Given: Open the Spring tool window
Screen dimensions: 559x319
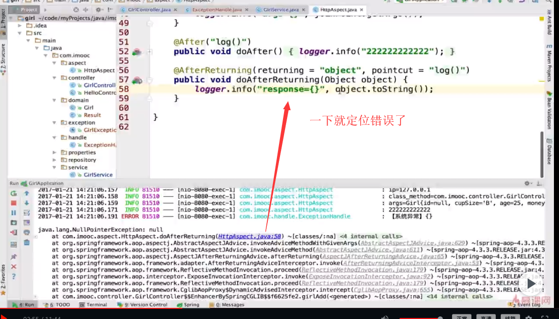Looking at the screenshot, I should [188, 305].
